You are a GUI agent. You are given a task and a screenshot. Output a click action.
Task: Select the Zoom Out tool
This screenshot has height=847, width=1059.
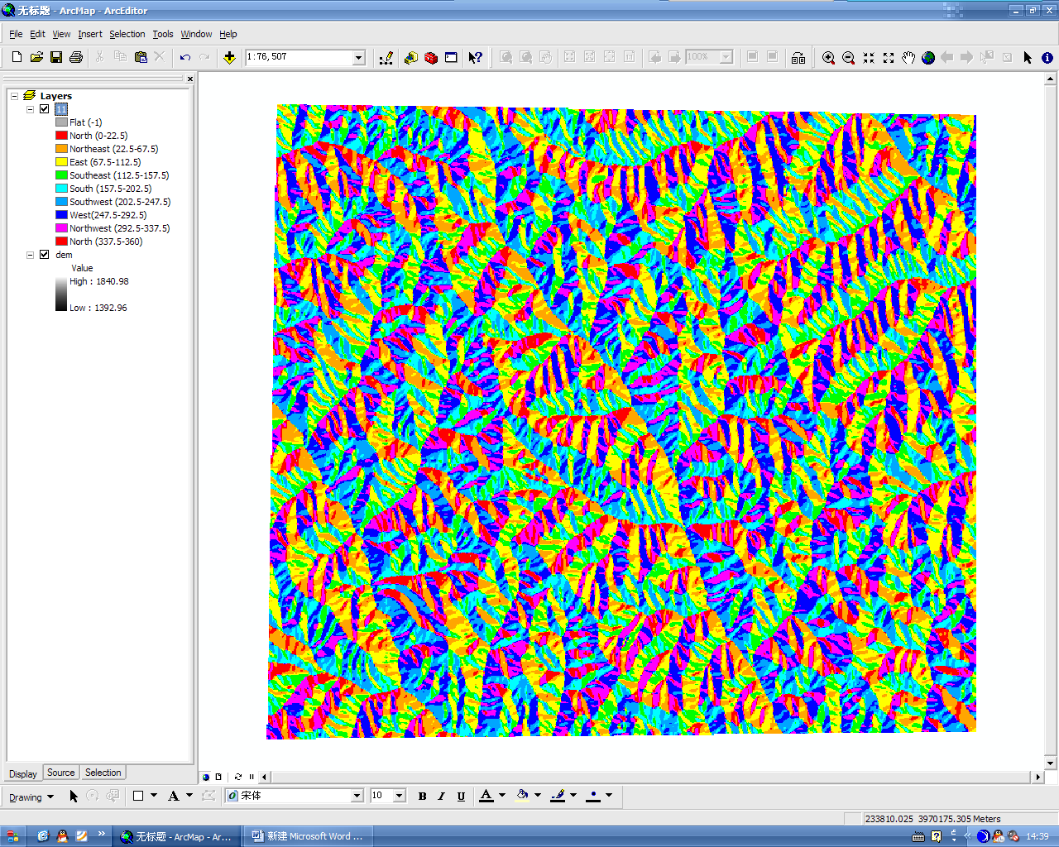pyautogui.click(x=848, y=57)
